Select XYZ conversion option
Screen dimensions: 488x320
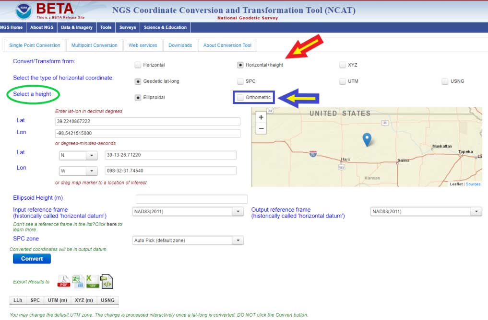[x=343, y=65]
